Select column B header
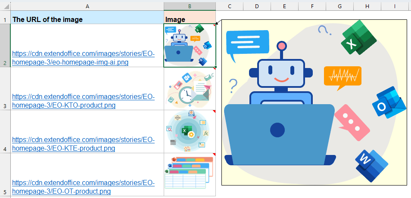The image size is (411, 198). tap(190, 6)
